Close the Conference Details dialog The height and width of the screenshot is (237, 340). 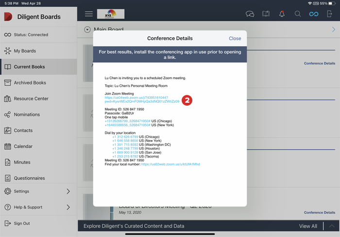coord(235,38)
